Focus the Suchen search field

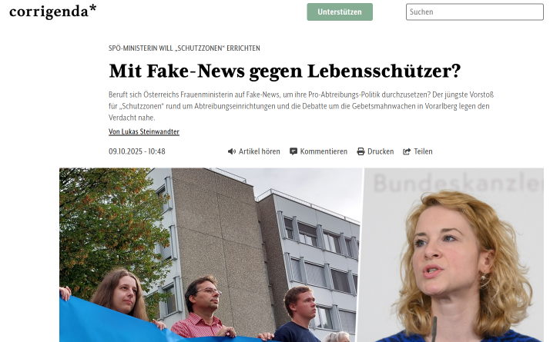(x=475, y=12)
